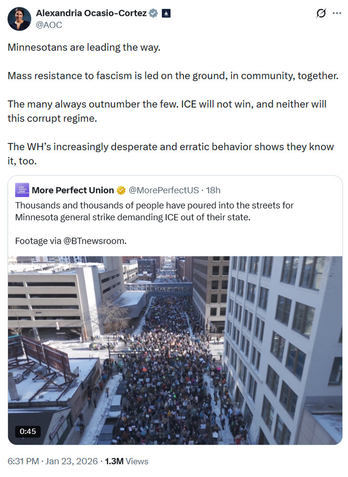The height and width of the screenshot is (477, 348).
Task: Click the government affiliation badge beside AOC's name
Action: coord(166,13)
